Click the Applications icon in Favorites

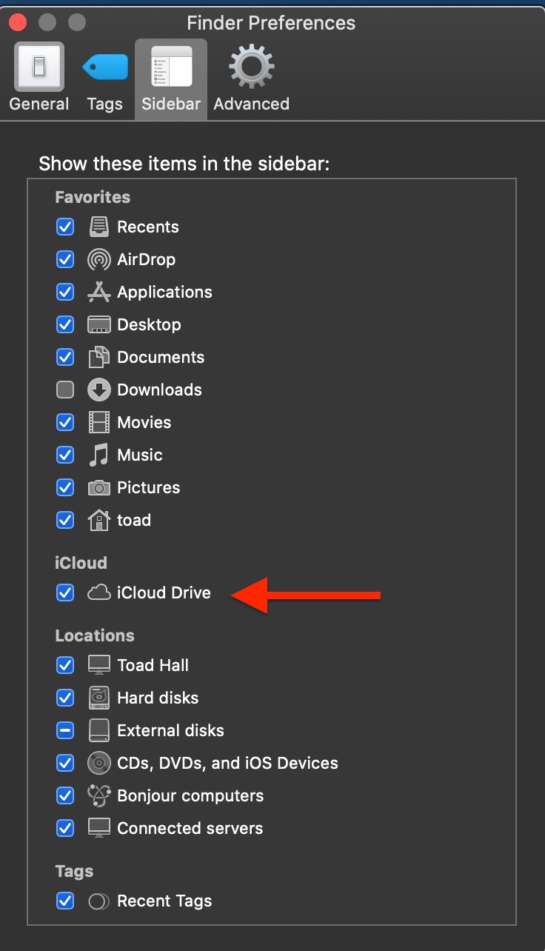(x=99, y=292)
